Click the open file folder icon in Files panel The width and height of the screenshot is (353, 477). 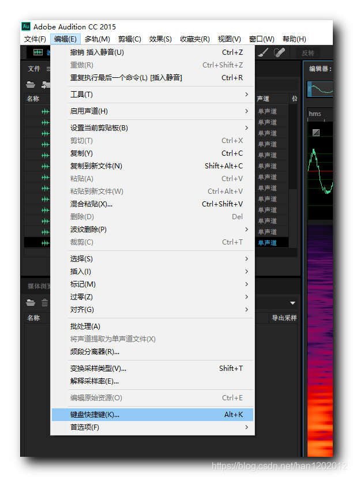coord(31,85)
